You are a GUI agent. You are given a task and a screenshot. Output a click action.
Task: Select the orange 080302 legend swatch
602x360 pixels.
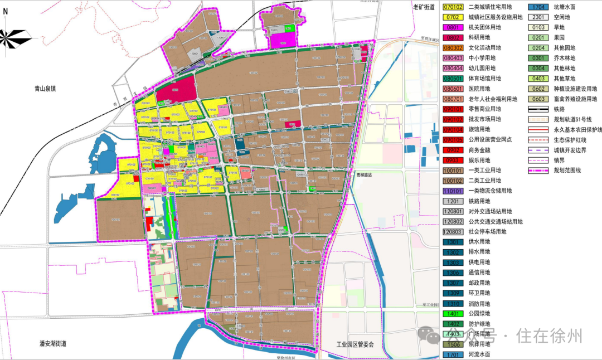(453, 48)
